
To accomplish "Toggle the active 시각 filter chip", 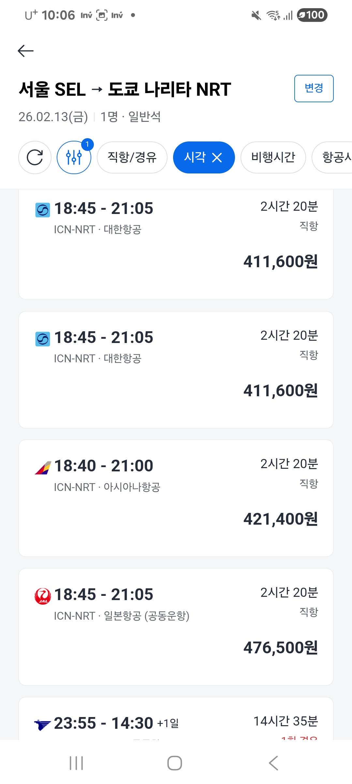I will tap(195, 157).
